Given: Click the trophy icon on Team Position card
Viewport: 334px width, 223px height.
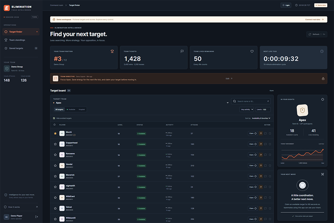Looking at the screenshot, I should click(112, 52).
